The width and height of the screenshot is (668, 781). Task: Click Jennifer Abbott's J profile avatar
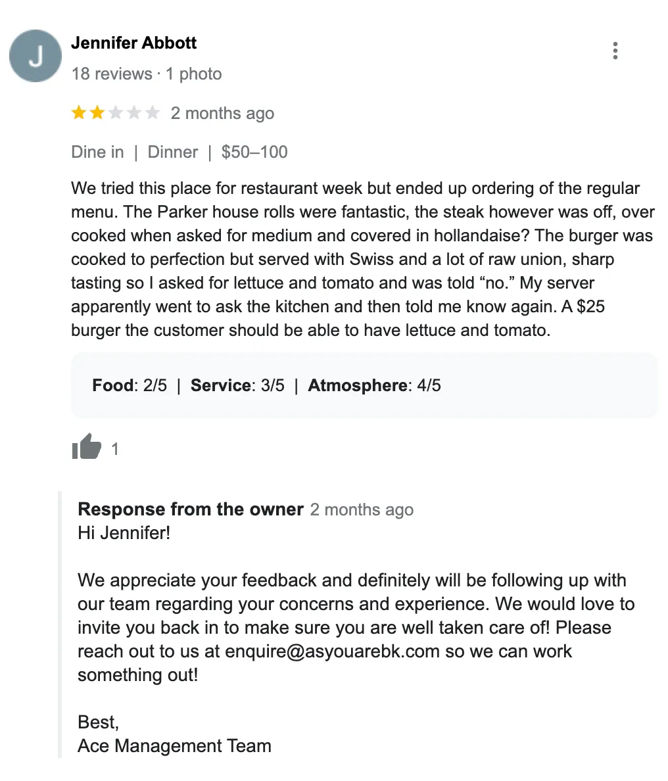coord(36,56)
